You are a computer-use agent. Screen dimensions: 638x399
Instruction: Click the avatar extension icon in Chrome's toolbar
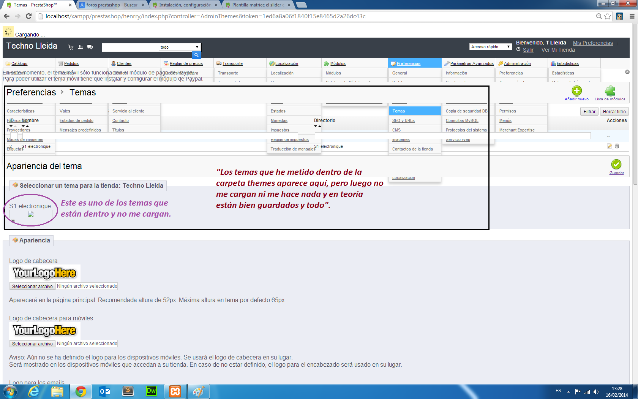[620, 16]
